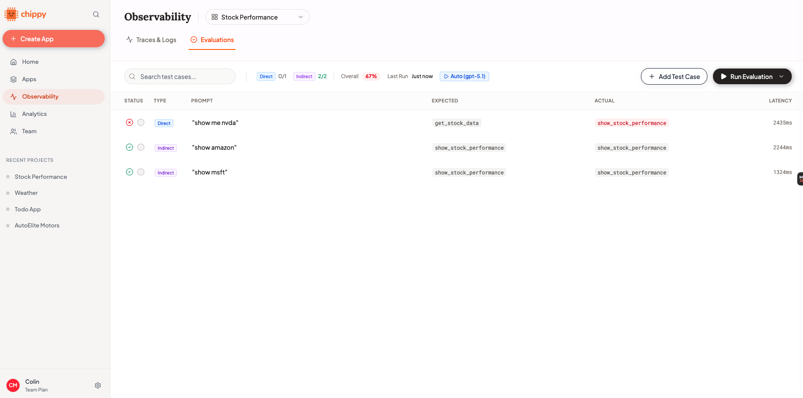Click the LATENCY column header

point(780,101)
